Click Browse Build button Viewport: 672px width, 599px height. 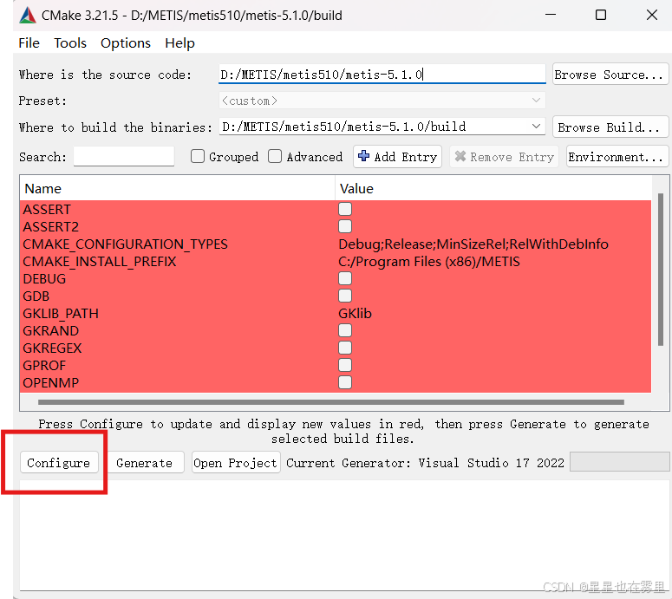[x=610, y=127]
